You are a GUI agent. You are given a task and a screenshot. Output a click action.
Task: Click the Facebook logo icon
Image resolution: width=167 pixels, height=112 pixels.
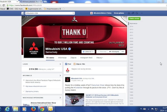pyautogui.click(x=23, y=13)
